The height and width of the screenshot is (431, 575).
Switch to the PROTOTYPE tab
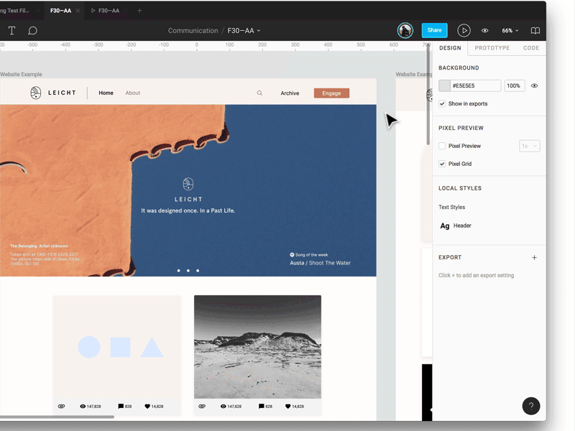(492, 48)
